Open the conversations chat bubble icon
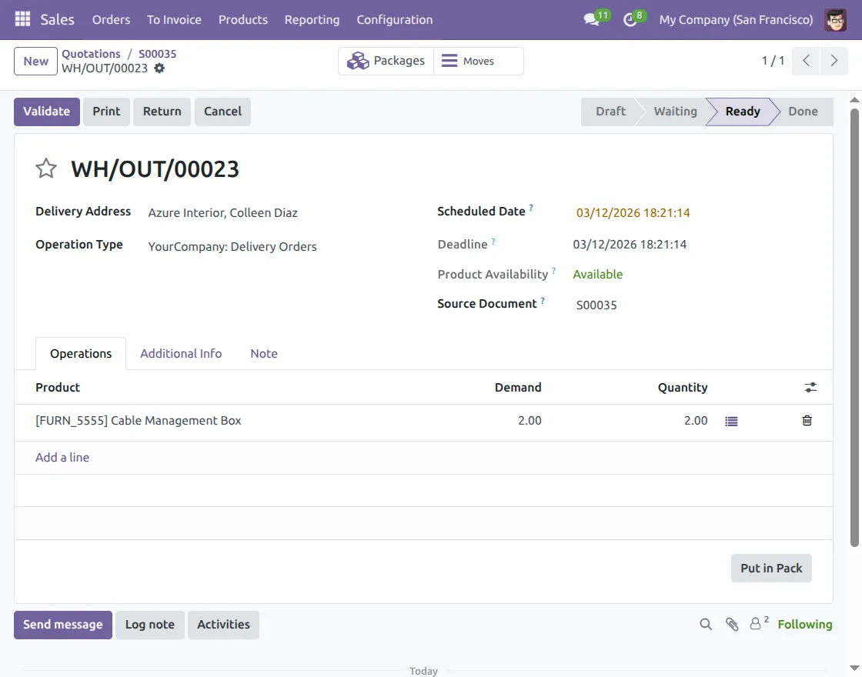This screenshot has height=677, width=862. point(592,20)
